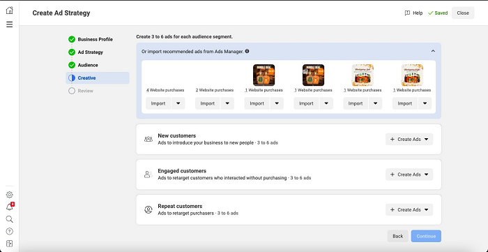This screenshot has height=252, width=488.
Task: Go to the home icon in sidebar
Action: pos(9,10)
